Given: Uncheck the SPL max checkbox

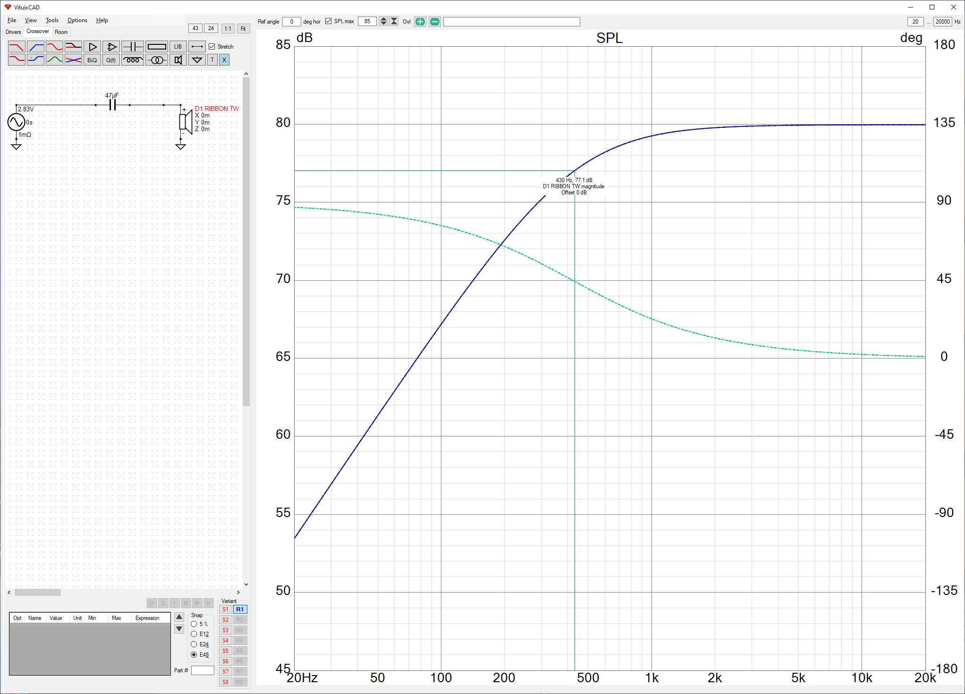Looking at the screenshot, I should click(x=328, y=21).
